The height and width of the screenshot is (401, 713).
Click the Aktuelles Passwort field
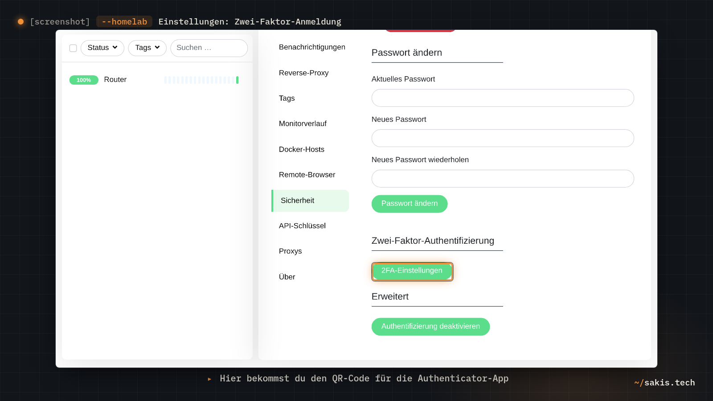pos(503,98)
